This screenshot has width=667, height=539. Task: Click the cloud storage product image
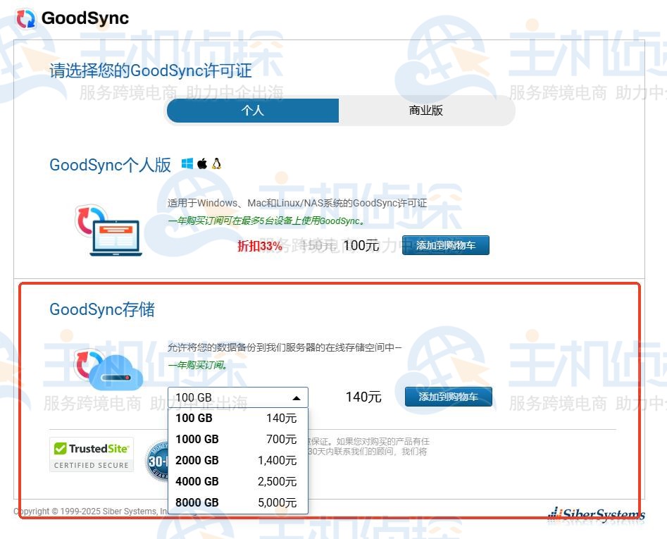pos(108,370)
